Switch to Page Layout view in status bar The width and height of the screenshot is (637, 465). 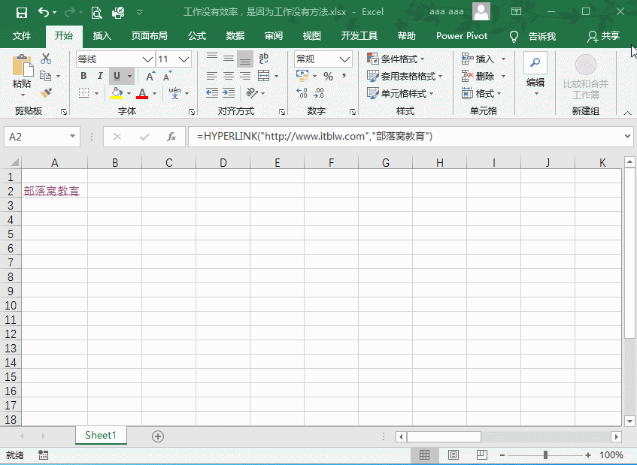(453, 455)
